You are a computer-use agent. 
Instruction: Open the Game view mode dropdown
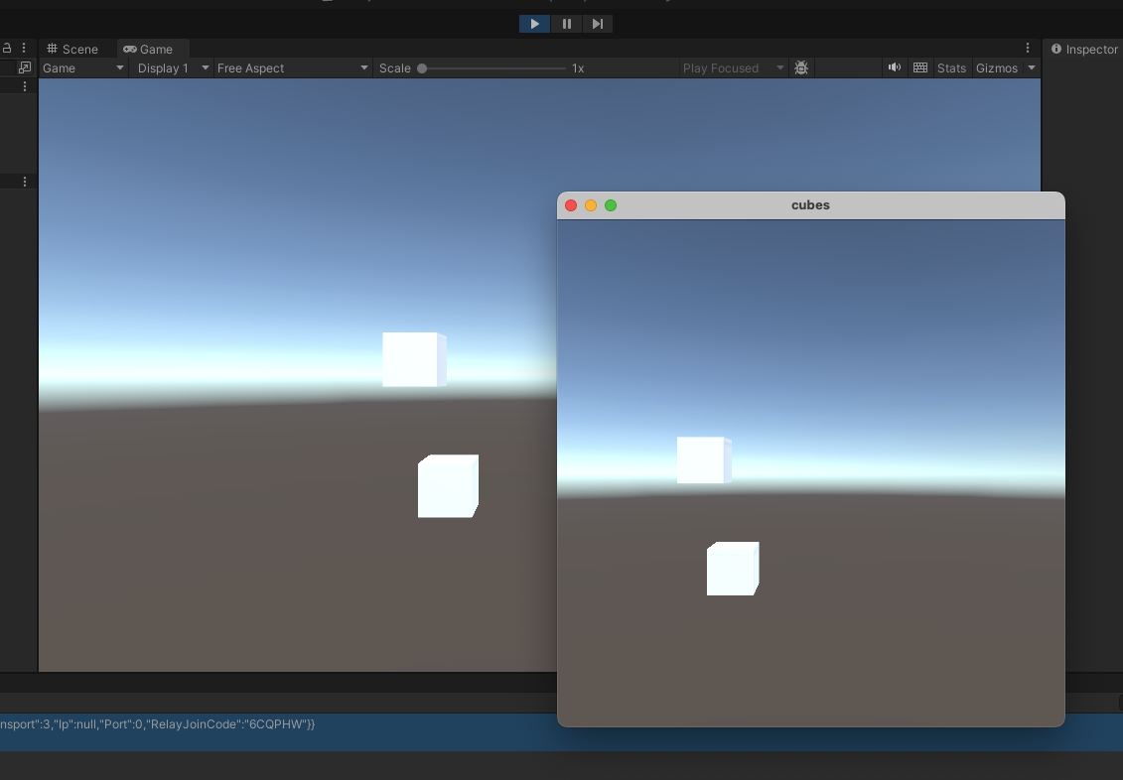pyautogui.click(x=83, y=68)
